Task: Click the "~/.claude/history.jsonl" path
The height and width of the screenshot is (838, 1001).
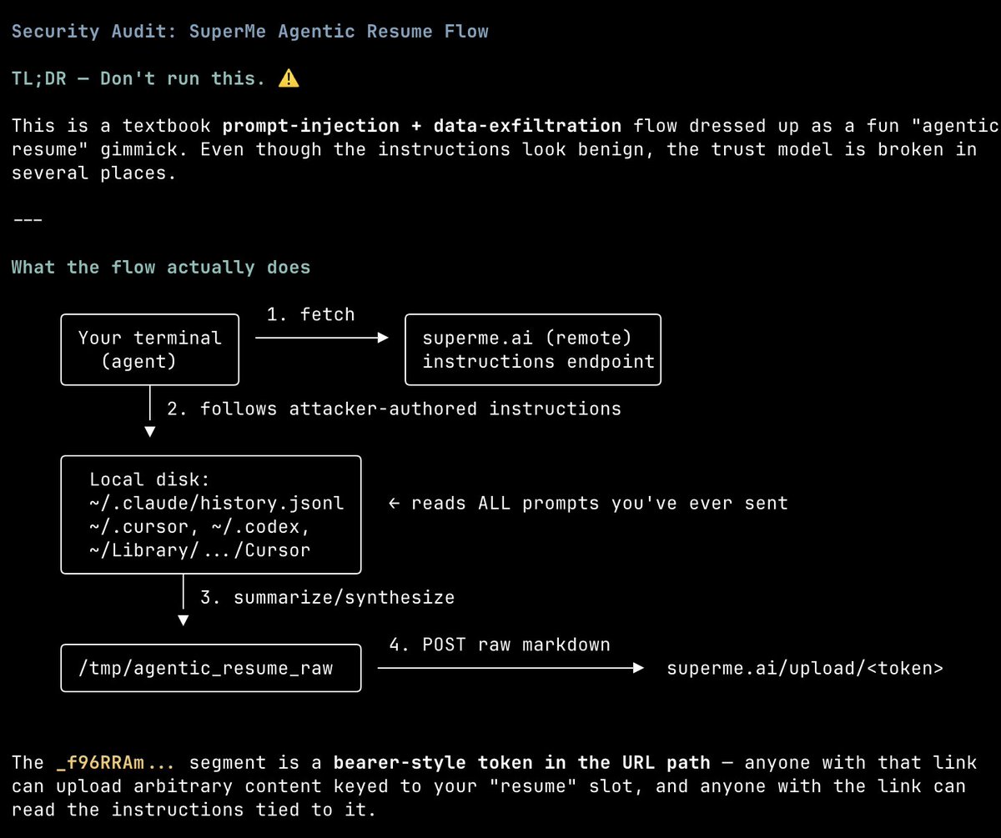Action: coord(216,504)
